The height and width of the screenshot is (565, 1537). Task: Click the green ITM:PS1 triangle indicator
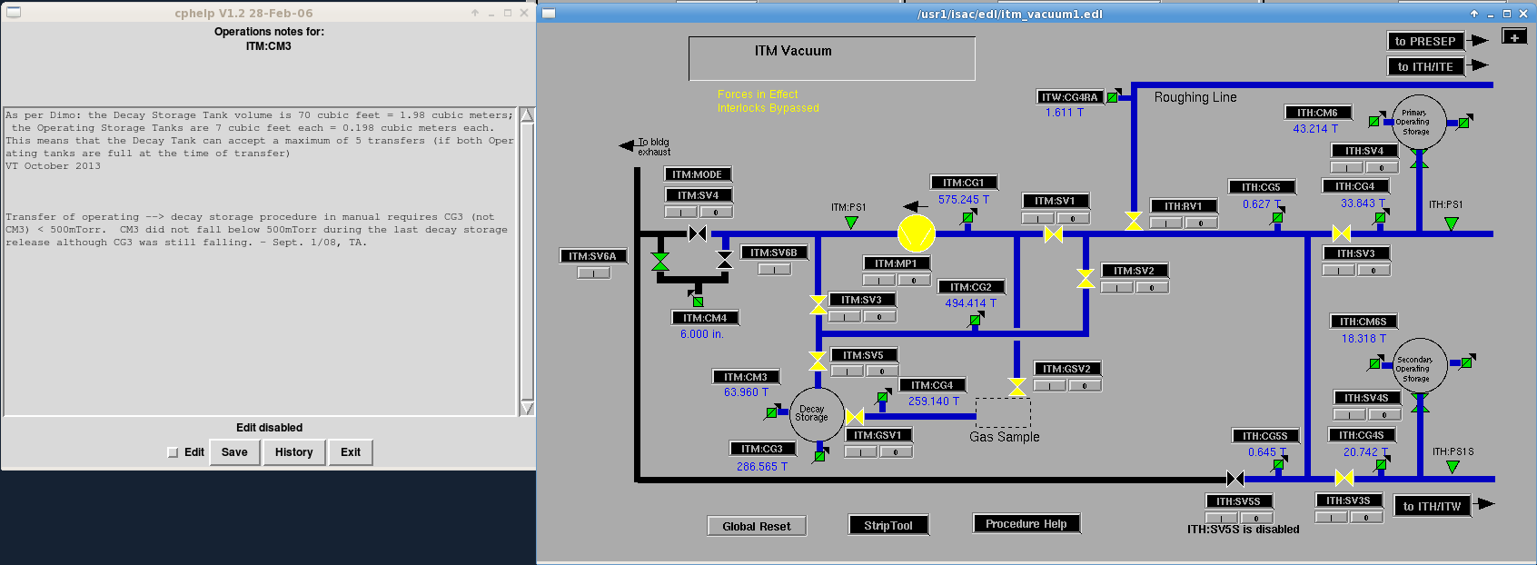(851, 223)
